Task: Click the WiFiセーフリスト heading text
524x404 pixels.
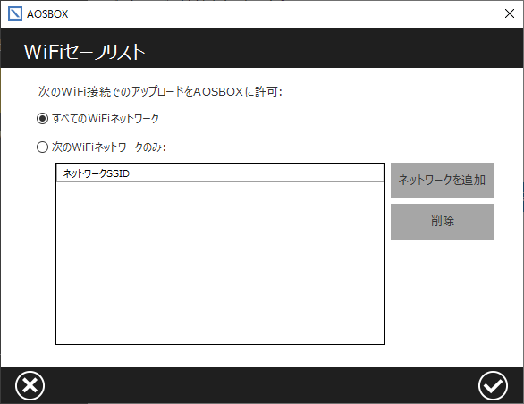Action: coord(85,52)
